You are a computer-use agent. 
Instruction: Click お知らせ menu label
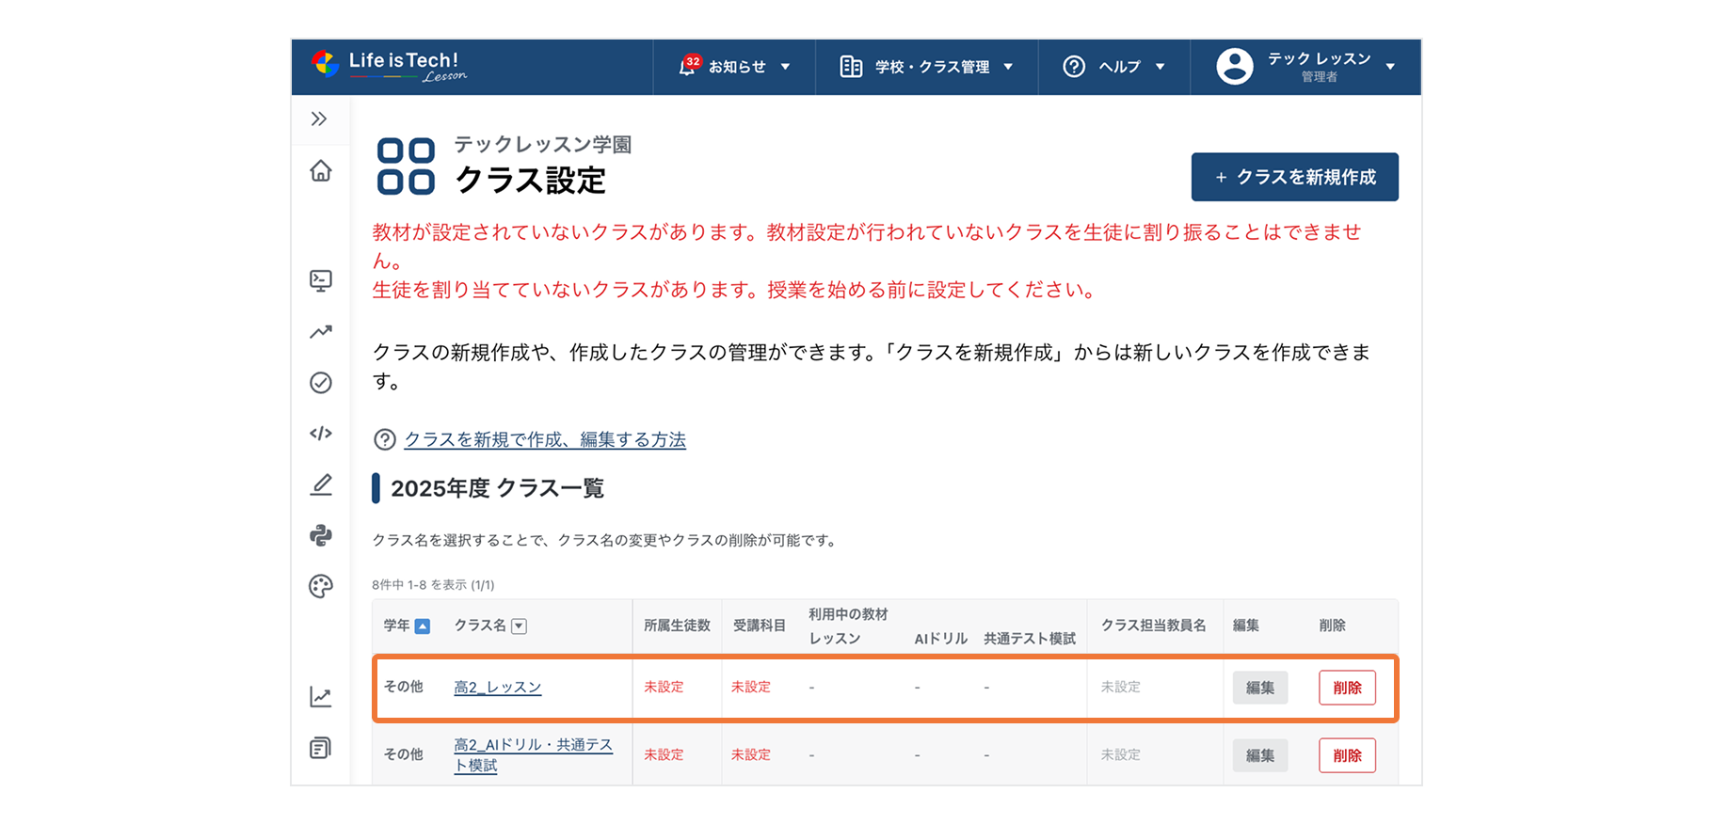point(737,67)
